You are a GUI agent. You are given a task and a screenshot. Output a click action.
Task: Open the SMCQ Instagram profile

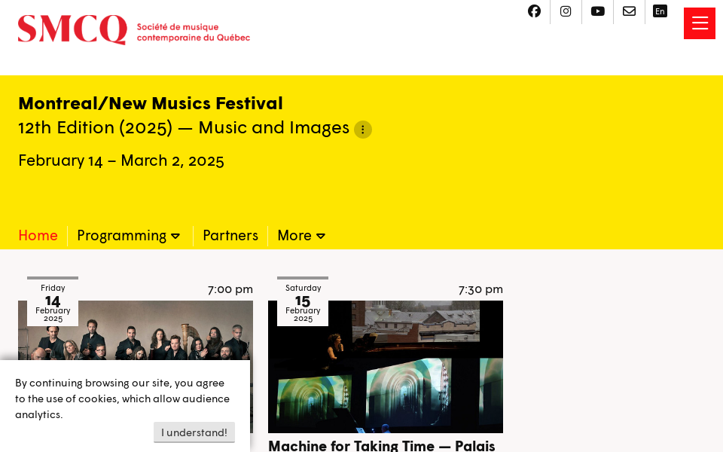coord(566,11)
